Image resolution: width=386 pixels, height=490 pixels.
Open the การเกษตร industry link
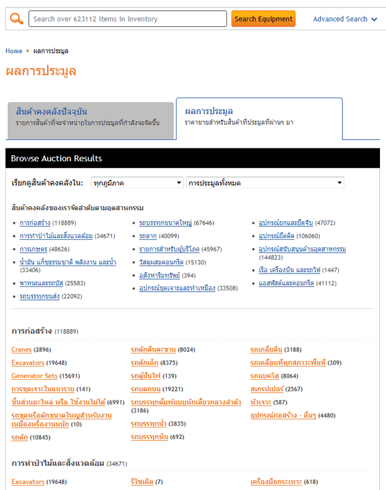(x=34, y=249)
